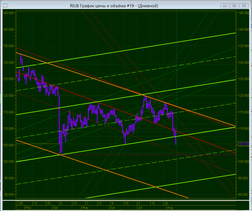Click date label 23 on time axis

pos(75,203)
